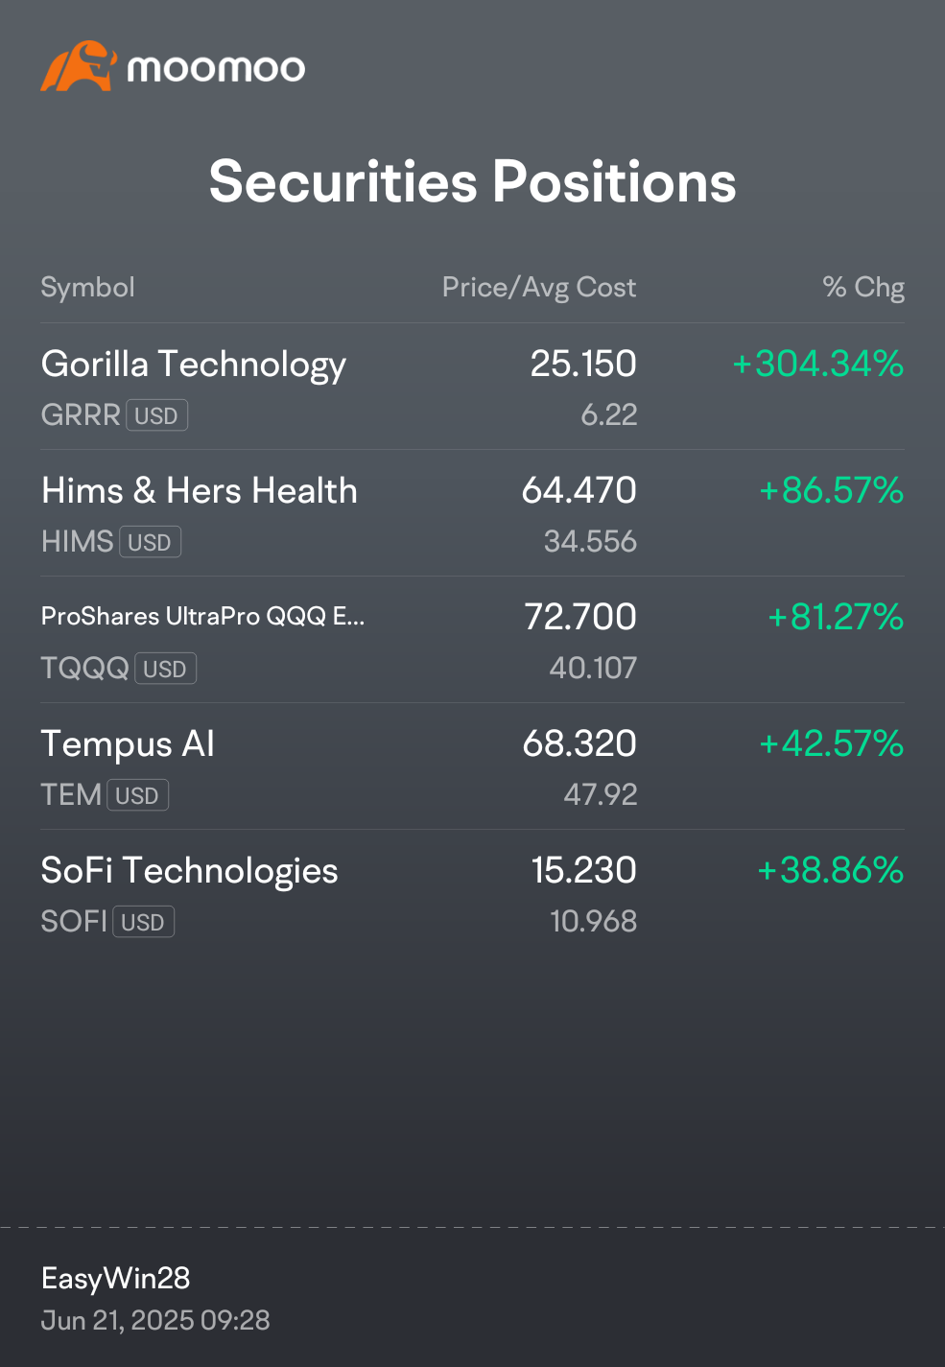Screen dimensions: 945x1367
Task: Select the USD badge next to TQQQ
Action: point(165,669)
